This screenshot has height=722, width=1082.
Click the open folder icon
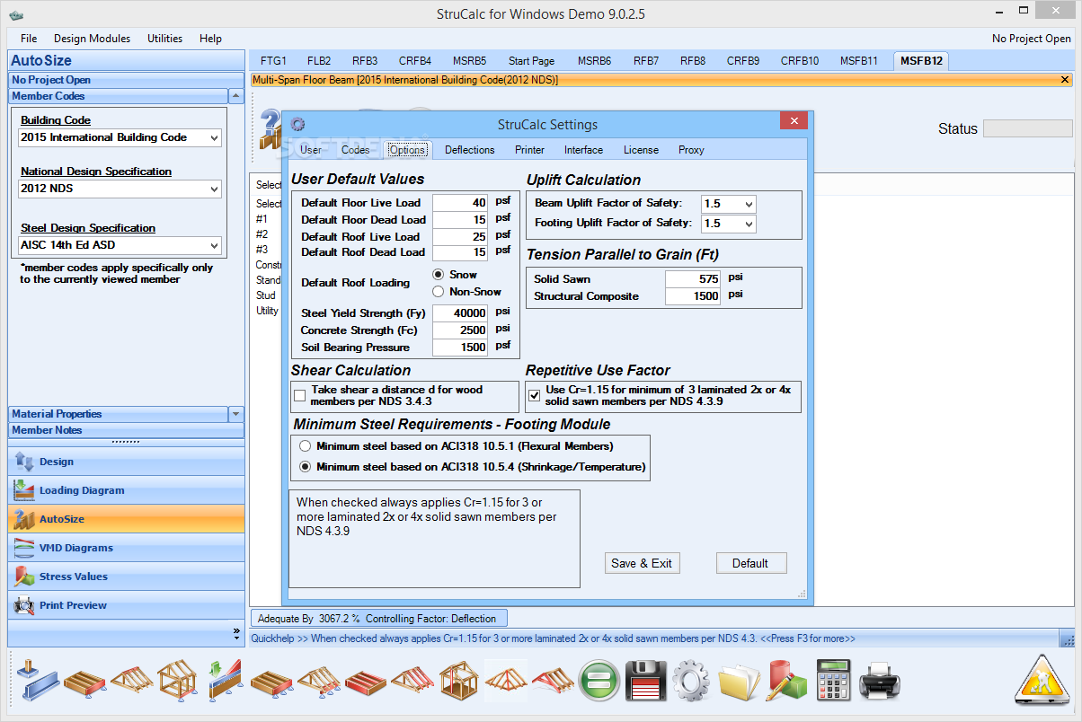(x=738, y=681)
